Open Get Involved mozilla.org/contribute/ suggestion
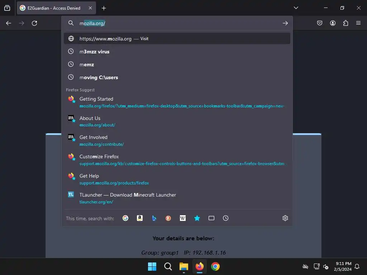Screen dimensions: 367x275 [177, 140]
